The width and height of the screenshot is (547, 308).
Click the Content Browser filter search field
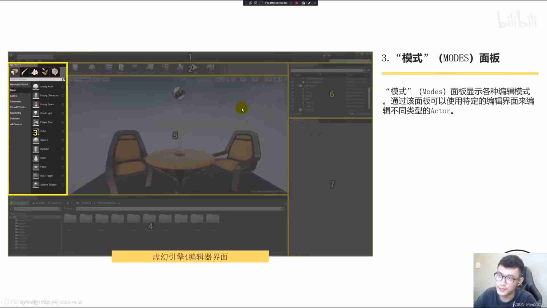click(x=180, y=209)
